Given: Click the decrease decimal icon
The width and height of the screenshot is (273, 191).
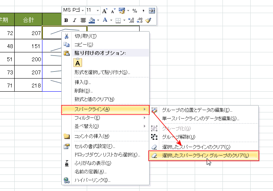Looking at the screenshot, I should 140,20.
